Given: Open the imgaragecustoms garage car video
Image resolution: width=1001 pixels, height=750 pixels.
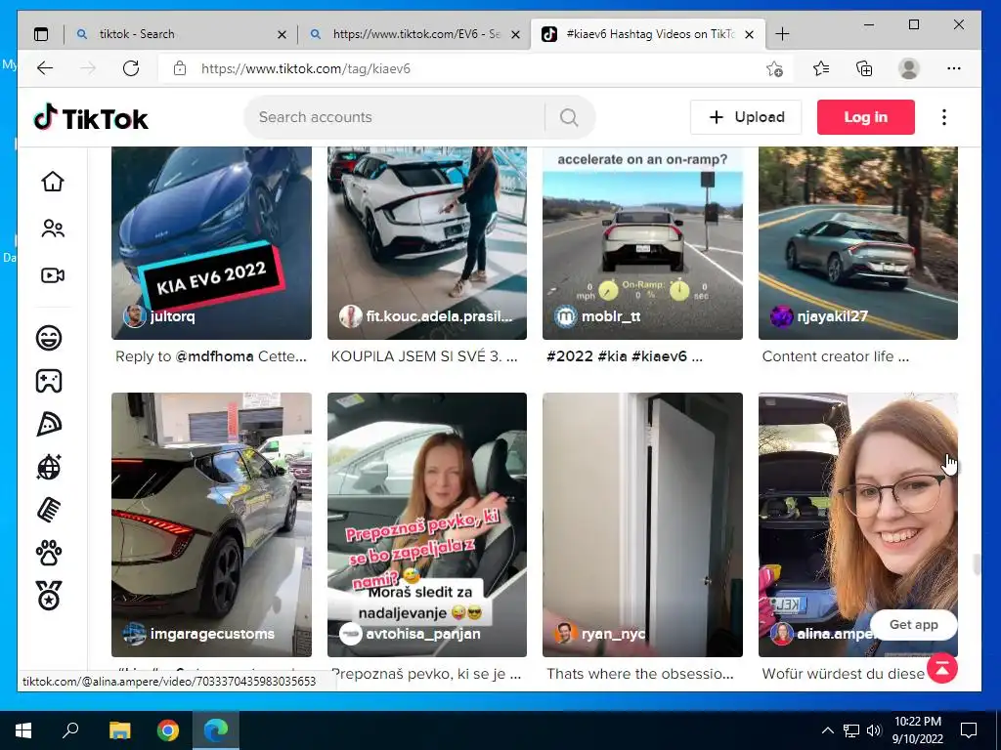Looking at the screenshot, I should [211, 524].
